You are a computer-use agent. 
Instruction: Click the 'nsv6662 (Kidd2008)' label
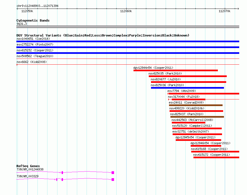point(32,62)
